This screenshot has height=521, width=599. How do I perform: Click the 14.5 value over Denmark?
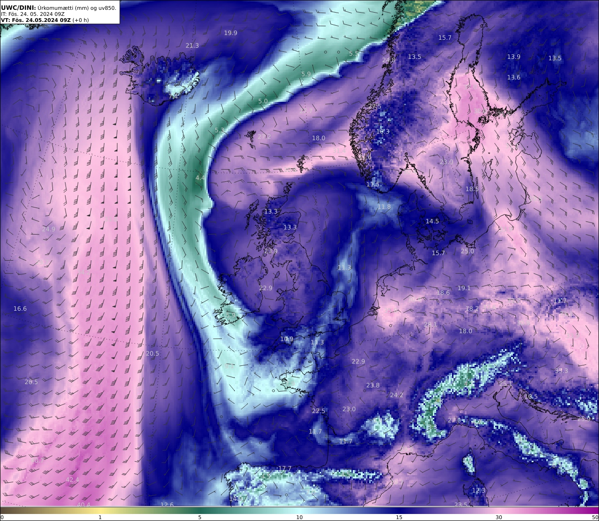432,221
